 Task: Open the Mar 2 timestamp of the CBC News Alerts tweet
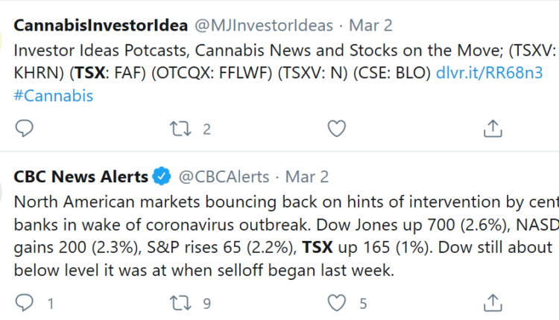click(x=307, y=177)
